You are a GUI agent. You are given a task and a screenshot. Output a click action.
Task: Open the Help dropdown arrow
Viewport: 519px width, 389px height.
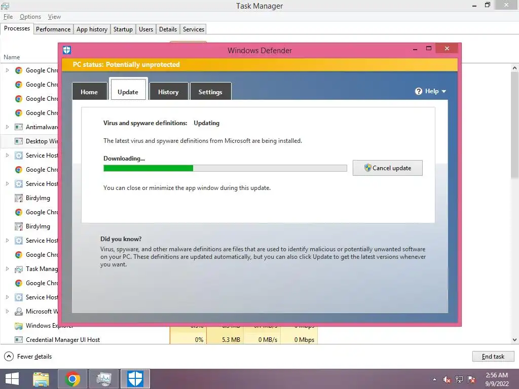pyautogui.click(x=444, y=91)
